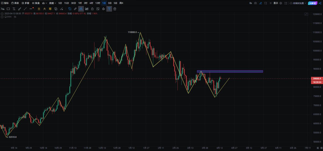Click the signal points icon with dots

tap(62, 9)
